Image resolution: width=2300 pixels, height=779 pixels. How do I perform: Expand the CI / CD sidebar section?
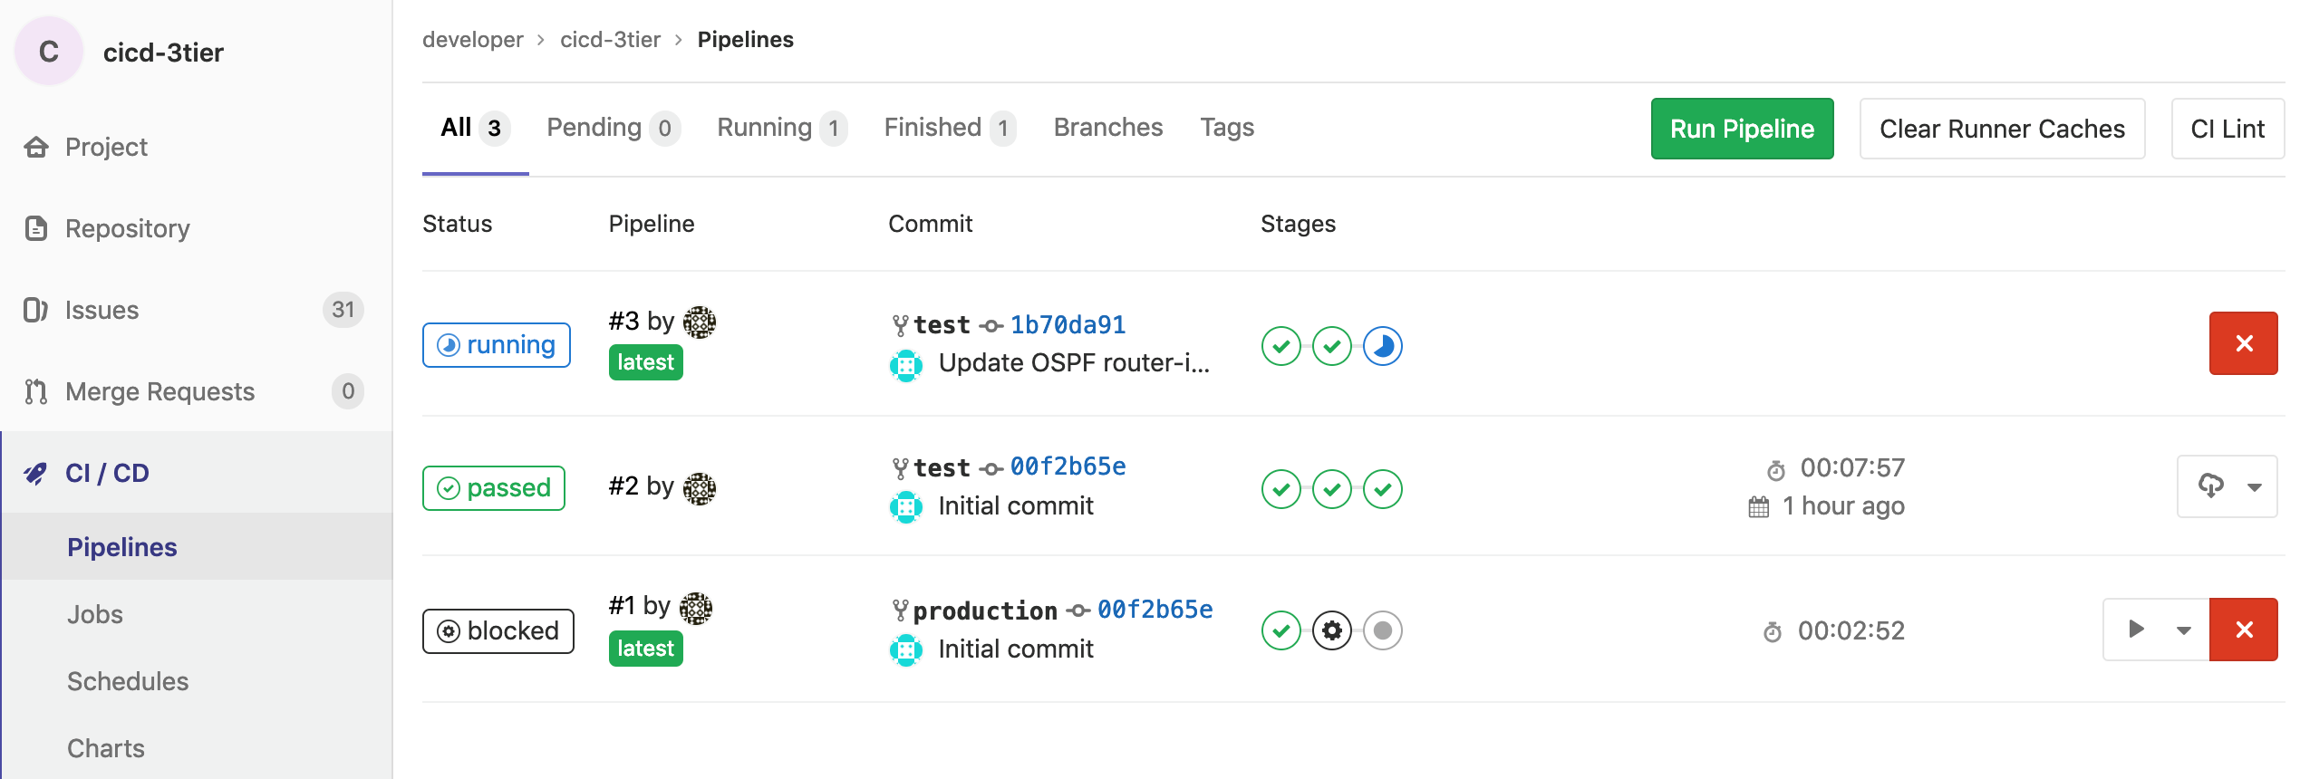[107, 473]
